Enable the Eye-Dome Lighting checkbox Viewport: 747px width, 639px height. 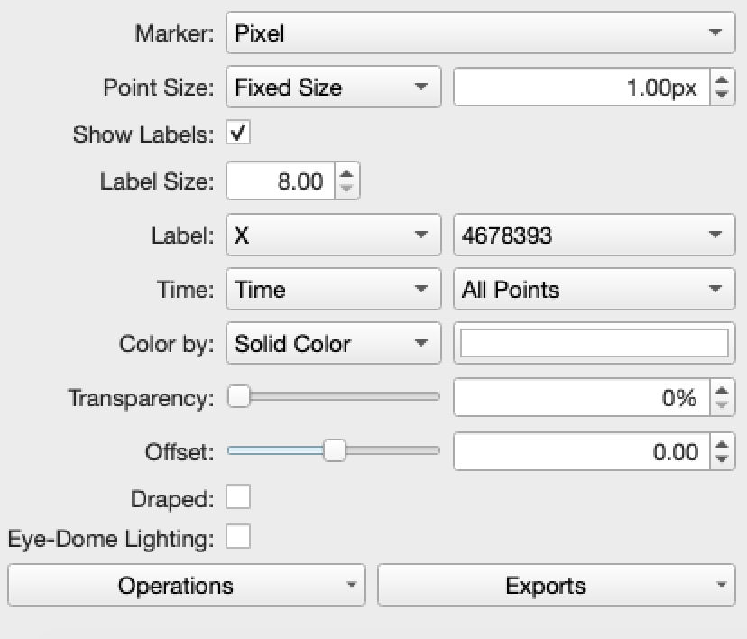[238, 538]
